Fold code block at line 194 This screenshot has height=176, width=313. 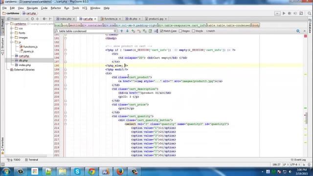coord(66,50)
